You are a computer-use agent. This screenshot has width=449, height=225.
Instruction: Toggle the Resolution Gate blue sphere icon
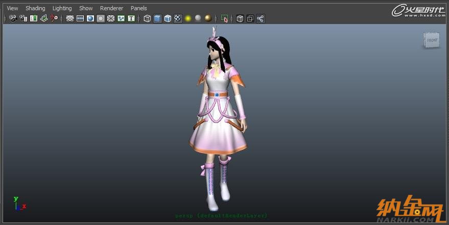90,18
